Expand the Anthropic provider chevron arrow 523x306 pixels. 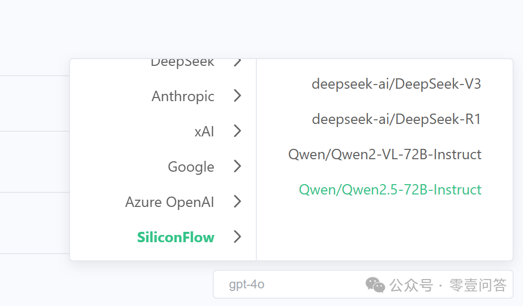click(237, 96)
